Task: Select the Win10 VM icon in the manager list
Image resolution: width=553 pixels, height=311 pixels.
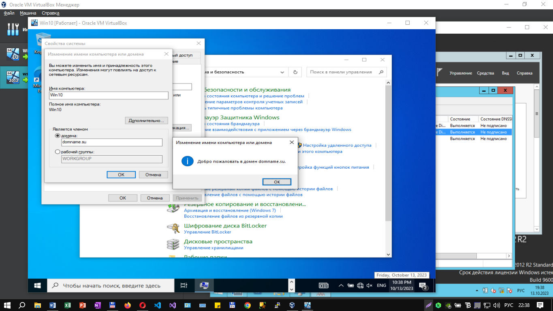Action: (13, 54)
